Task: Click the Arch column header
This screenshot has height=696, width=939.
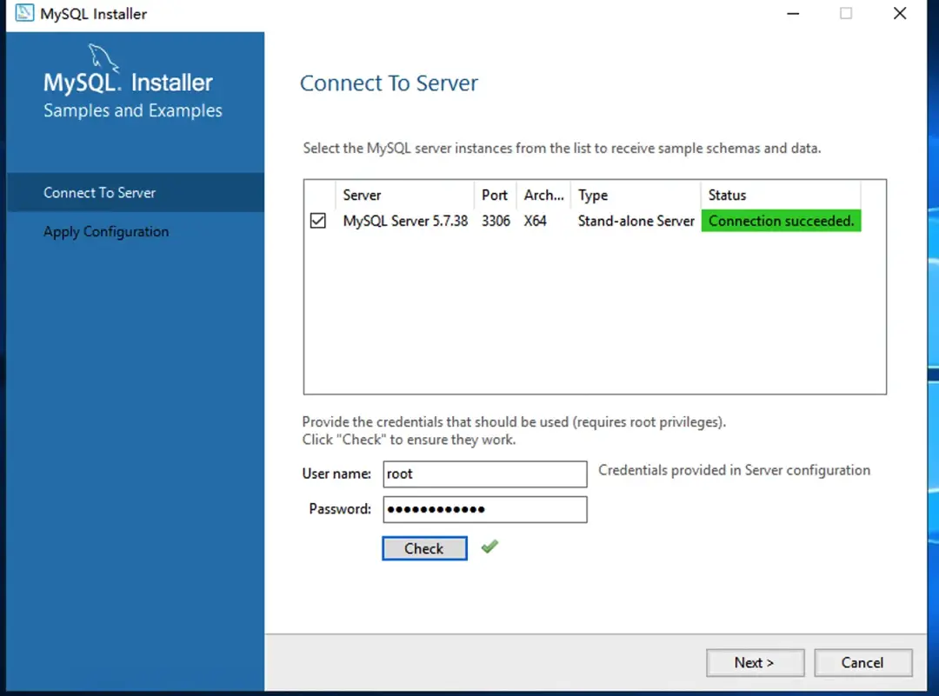Action: click(543, 195)
